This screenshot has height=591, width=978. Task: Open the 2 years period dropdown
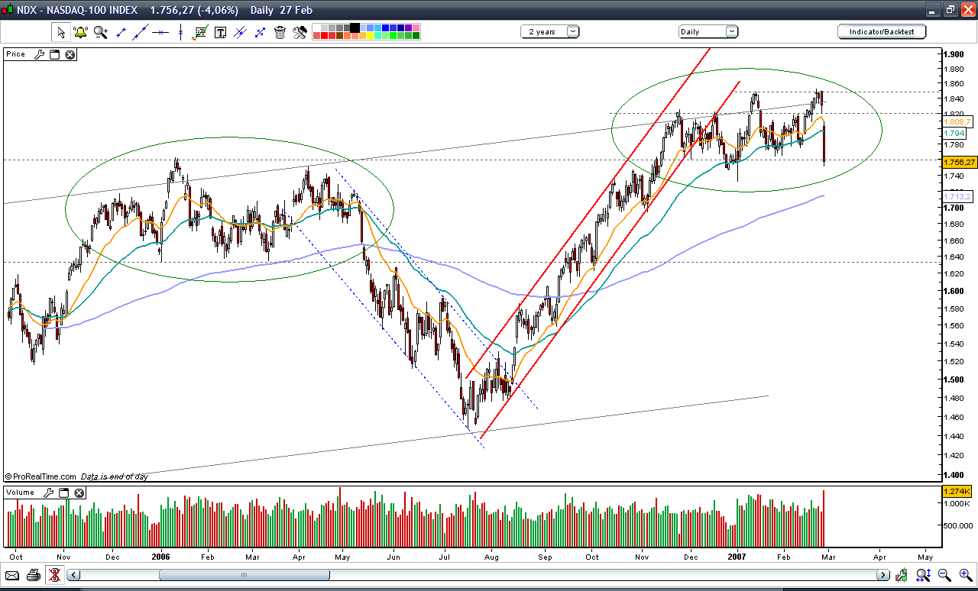550,31
